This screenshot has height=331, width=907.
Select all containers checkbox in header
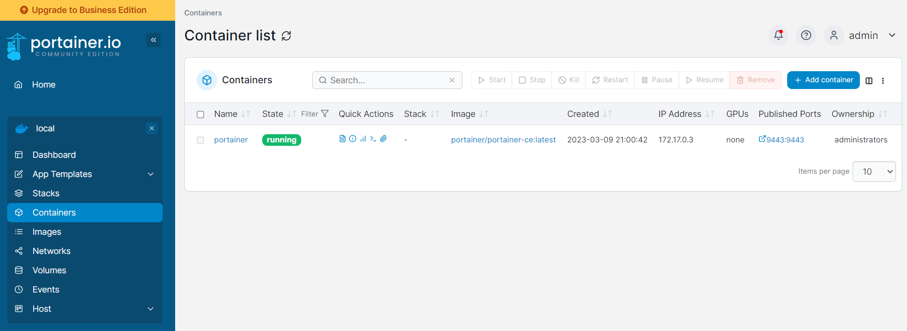201,115
